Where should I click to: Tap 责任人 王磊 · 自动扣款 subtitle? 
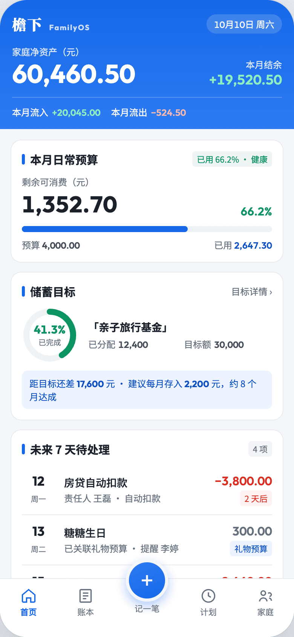tap(112, 499)
